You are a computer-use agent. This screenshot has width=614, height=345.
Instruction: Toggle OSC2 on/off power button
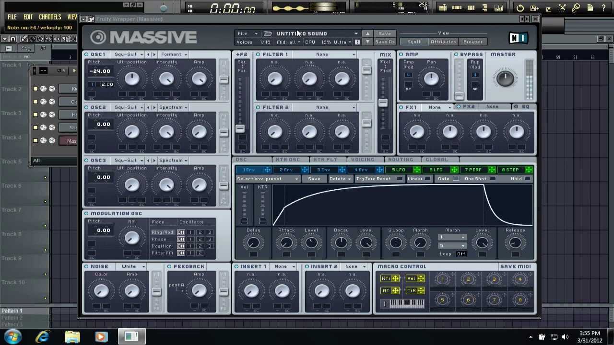point(86,107)
